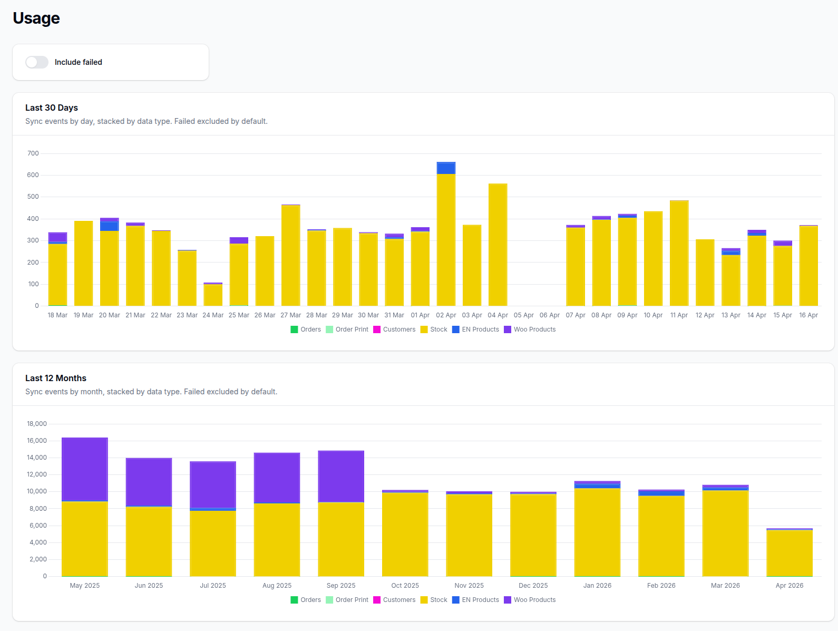Click the Apr 2026 monthly bar

point(790,553)
